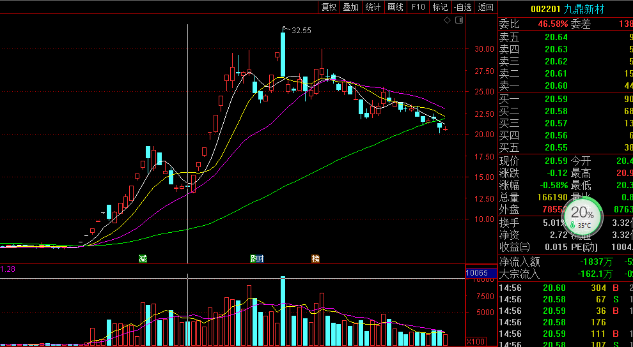Select the 买二 20.58 bid row
The image size is (633, 347).
566,111
